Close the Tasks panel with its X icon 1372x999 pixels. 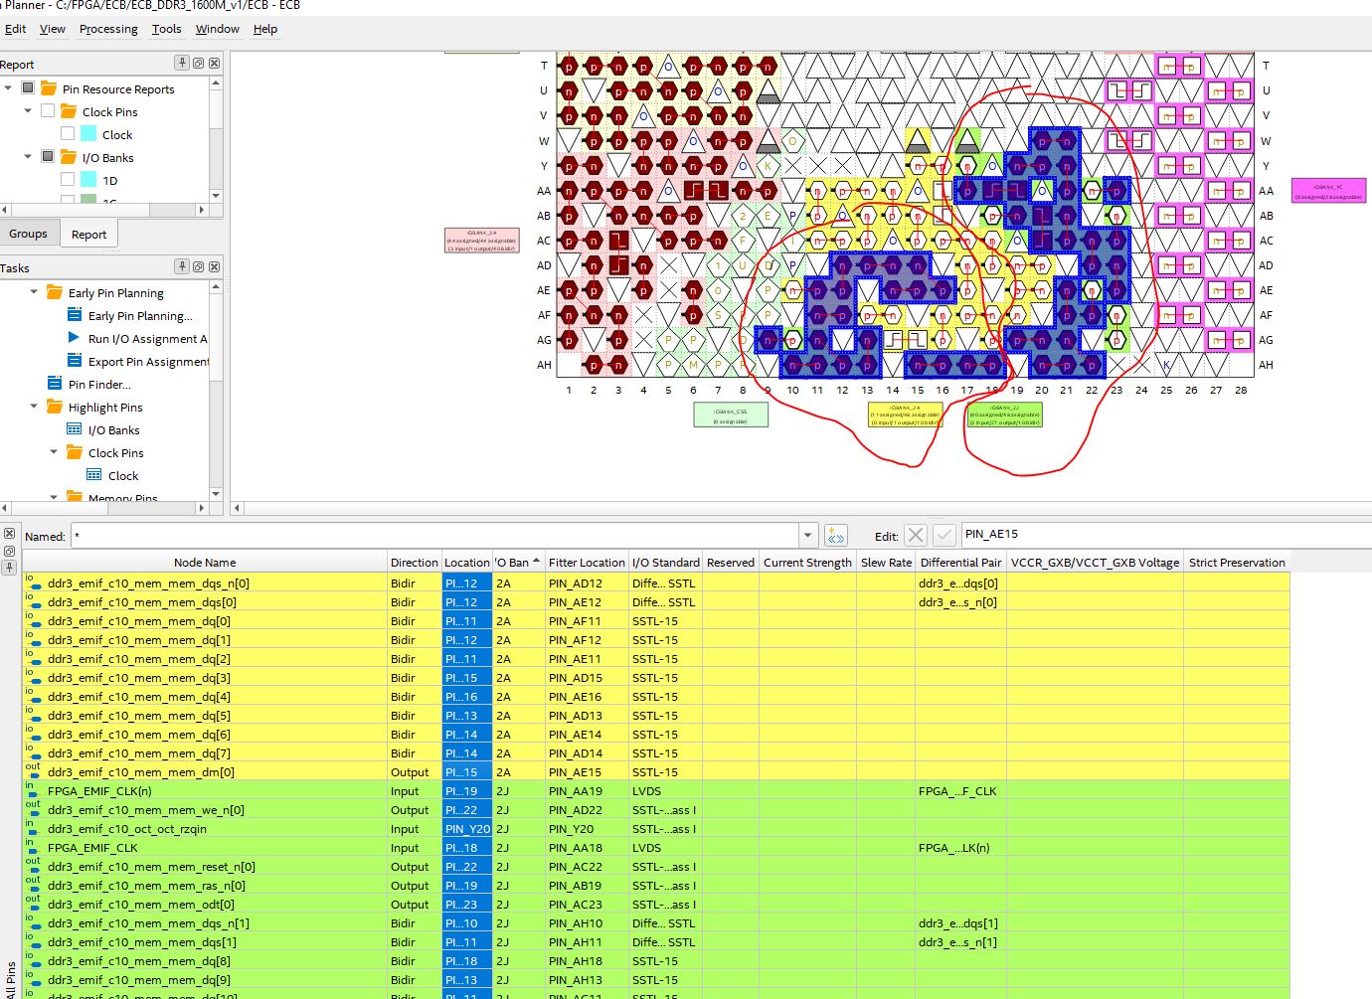click(214, 266)
